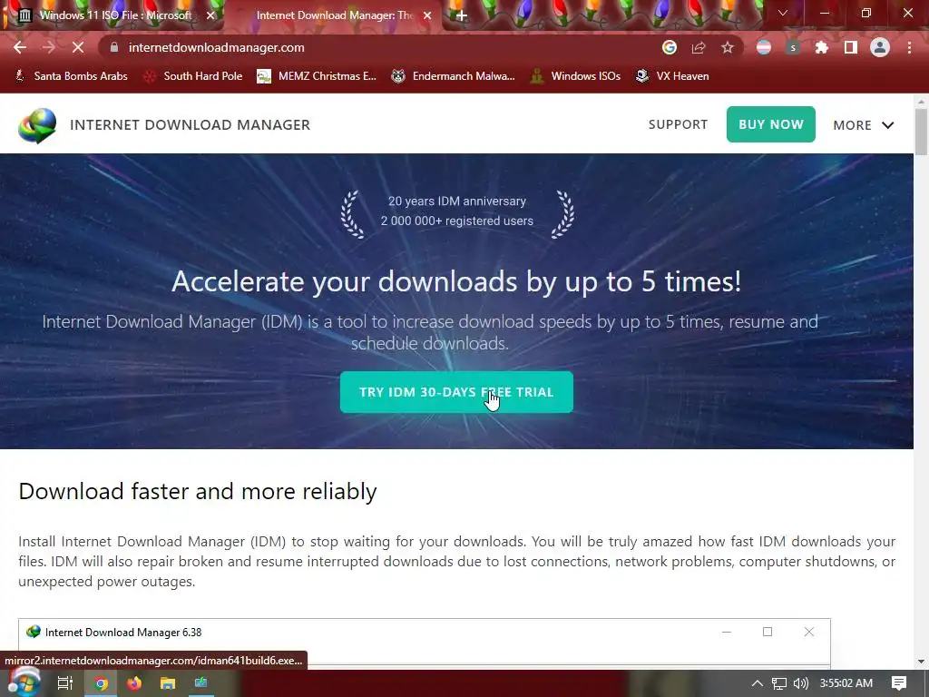Click TRY IDM 30-DAYS FREE TRIAL button
The height and width of the screenshot is (697, 929).
coord(456,392)
